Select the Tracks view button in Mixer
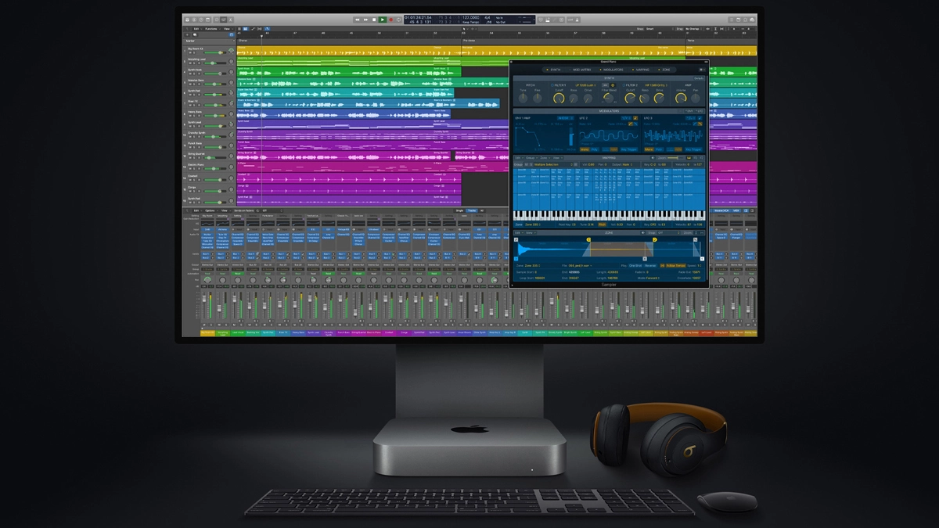This screenshot has width=939, height=528. click(x=472, y=210)
